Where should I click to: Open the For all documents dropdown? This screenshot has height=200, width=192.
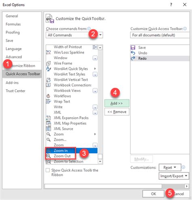[160, 35]
